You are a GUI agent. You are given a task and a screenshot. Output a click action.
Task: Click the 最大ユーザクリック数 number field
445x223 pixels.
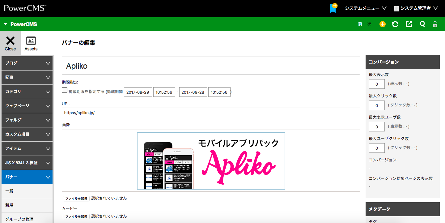click(x=377, y=148)
